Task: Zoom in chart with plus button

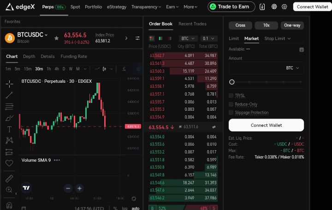Action: tap(79, 188)
